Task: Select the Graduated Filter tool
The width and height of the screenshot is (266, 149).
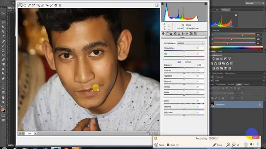Action: [56, 5]
